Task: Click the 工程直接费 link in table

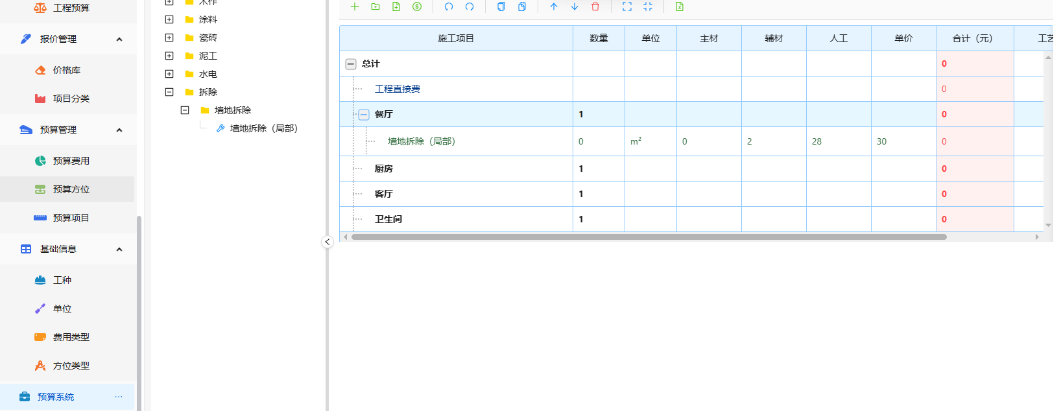Action: (x=398, y=89)
